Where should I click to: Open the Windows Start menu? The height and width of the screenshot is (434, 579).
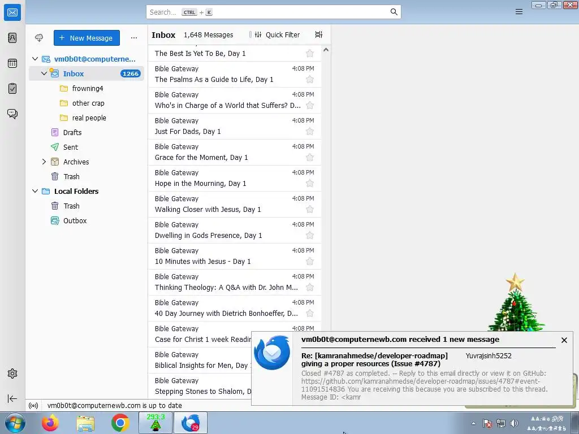pos(15,423)
